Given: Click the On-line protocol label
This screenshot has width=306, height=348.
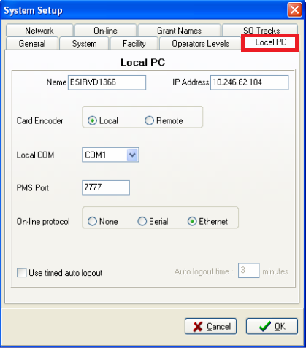Looking at the screenshot, I should click(43, 222).
